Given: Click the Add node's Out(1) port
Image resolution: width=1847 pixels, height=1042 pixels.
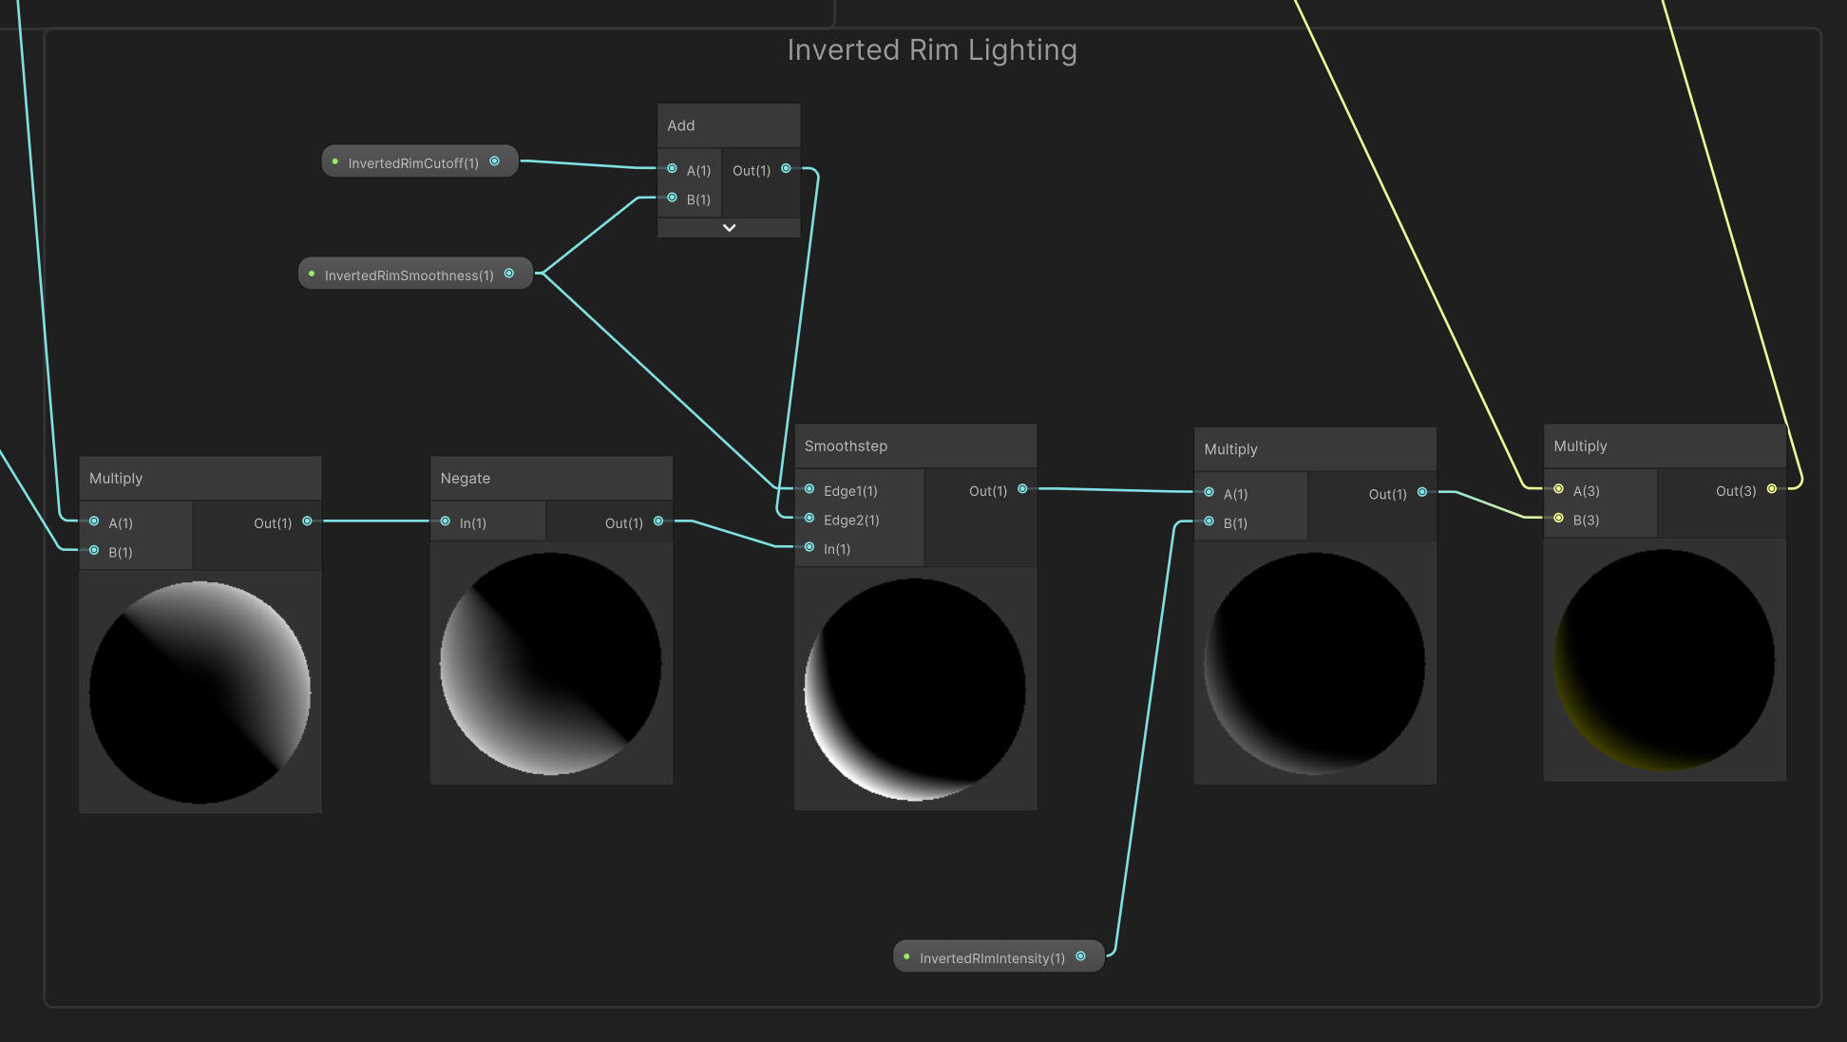Looking at the screenshot, I should coord(786,169).
